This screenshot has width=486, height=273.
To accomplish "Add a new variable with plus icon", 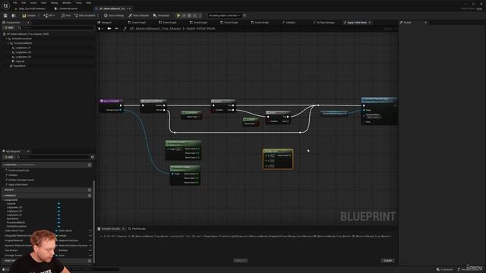I will (x=90, y=196).
